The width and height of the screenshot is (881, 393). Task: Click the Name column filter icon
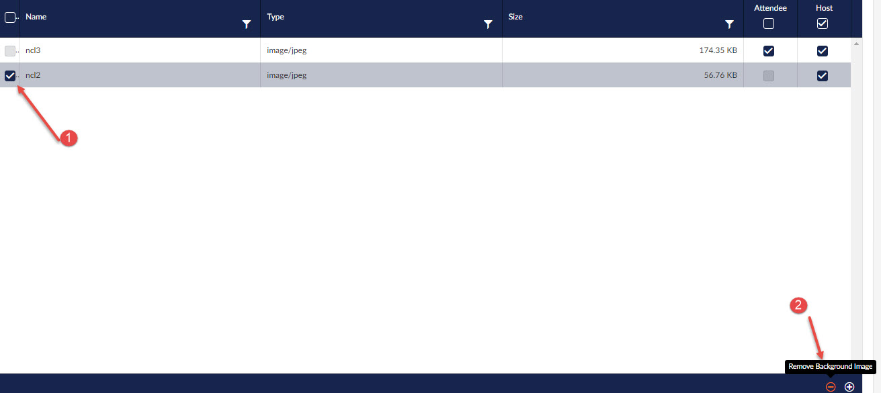(x=247, y=25)
